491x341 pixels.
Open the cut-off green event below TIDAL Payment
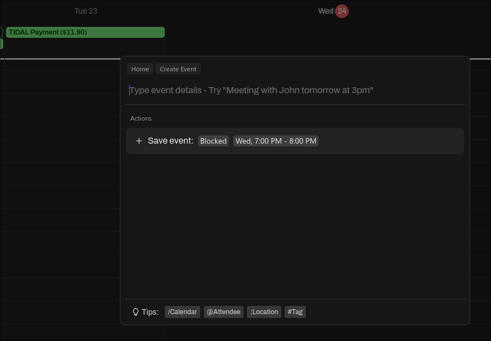pos(1,44)
